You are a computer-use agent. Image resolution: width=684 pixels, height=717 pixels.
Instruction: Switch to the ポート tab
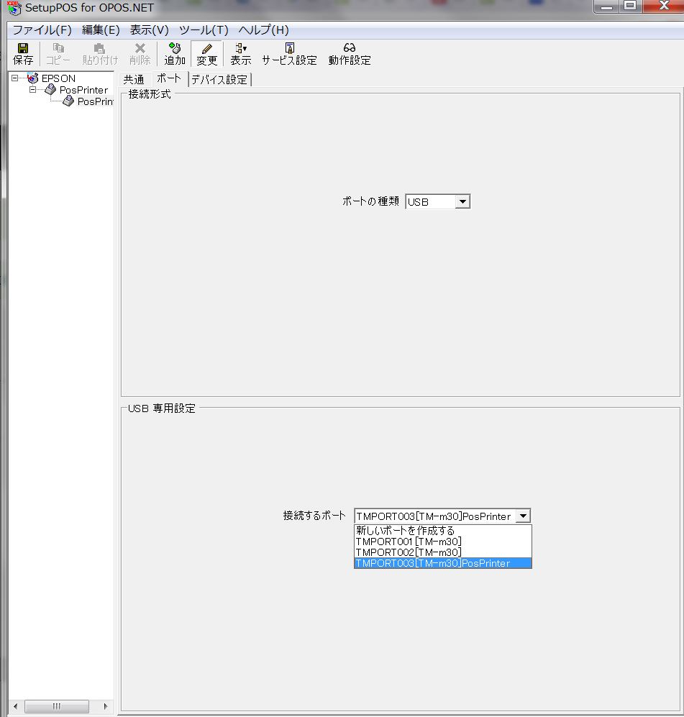[169, 78]
